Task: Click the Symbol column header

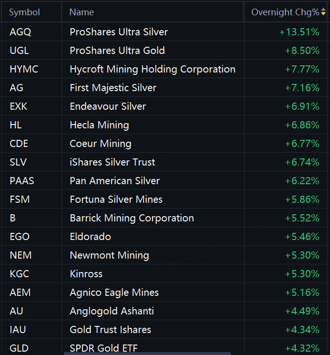Action: click(25, 12)
